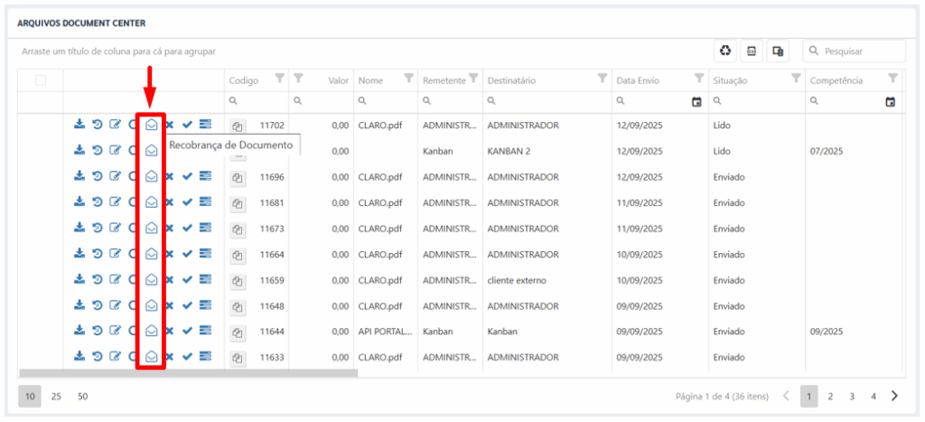
Task: Select the 'API PORTAL...' name cell
Action: tap(385, 333)
